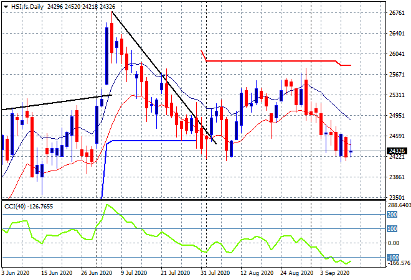Click the 24951 price axis label
Screen dimensions: 411x280
tap(397, 116)
